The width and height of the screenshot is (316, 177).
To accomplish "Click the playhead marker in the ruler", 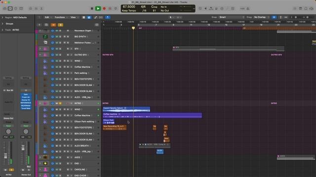I will [133, 28].
